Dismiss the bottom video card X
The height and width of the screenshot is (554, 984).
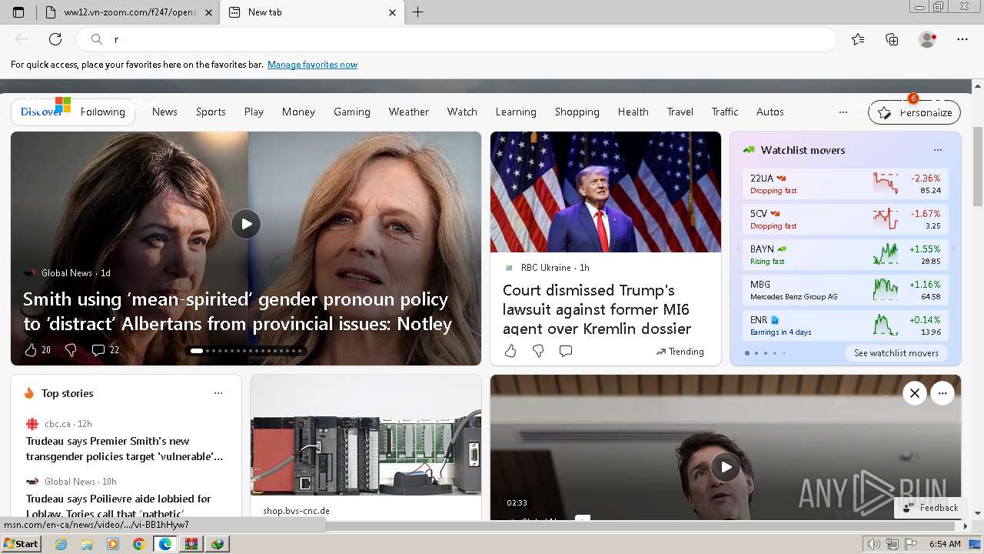click(x=915, y=393)
